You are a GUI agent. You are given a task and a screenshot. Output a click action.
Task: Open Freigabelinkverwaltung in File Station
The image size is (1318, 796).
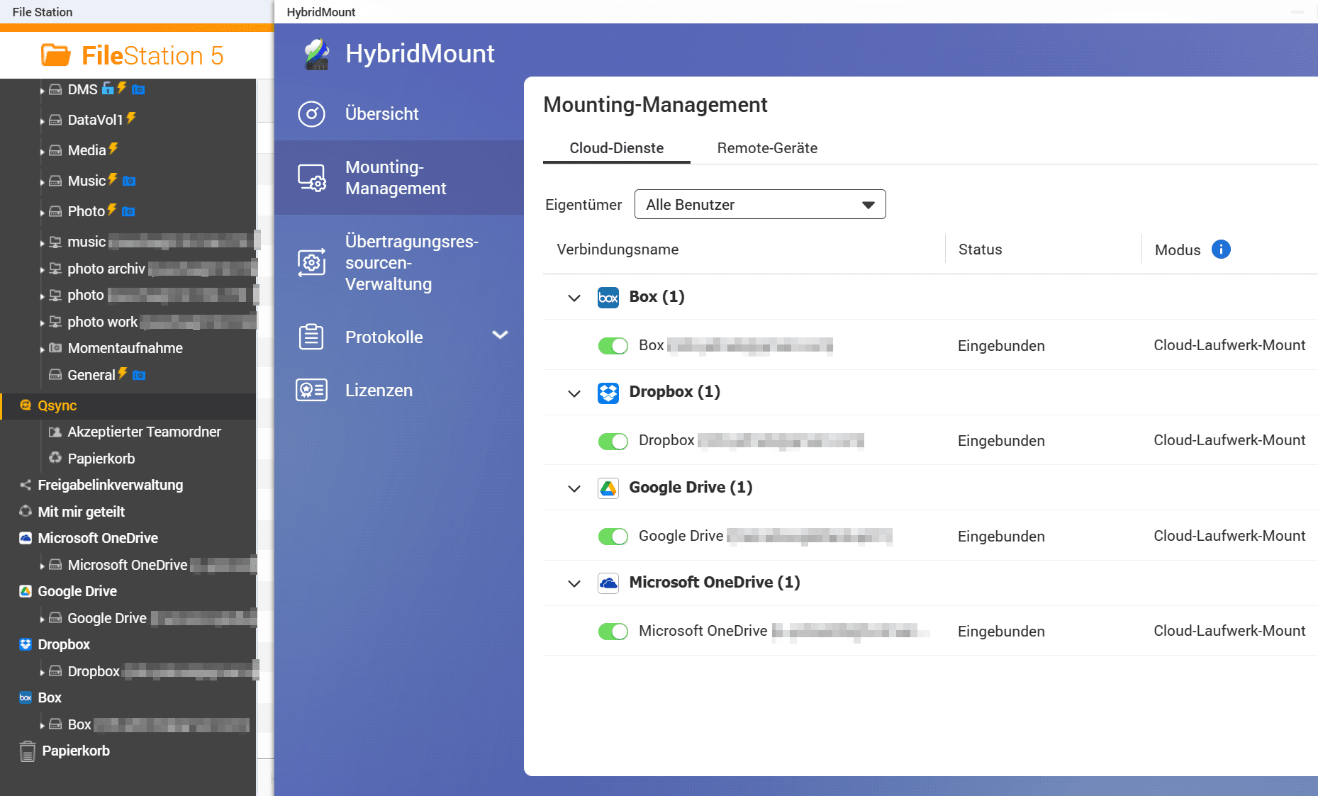pos(111,485)
